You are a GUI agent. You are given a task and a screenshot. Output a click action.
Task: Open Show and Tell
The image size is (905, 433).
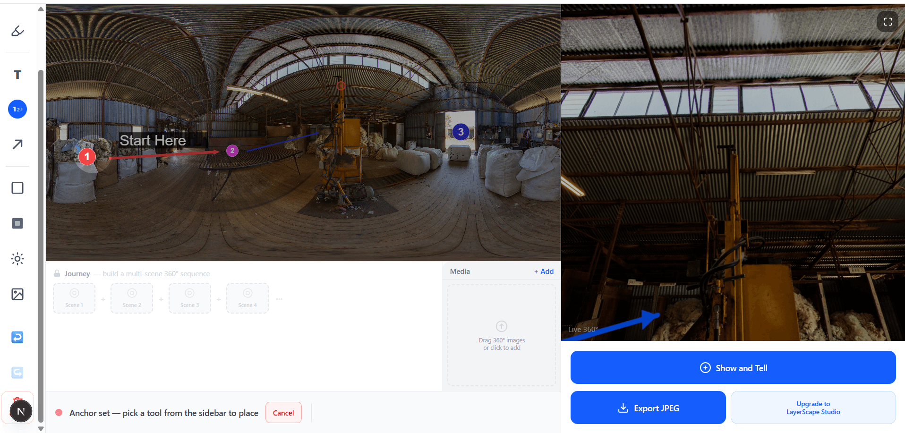click(x=733, y=367)
